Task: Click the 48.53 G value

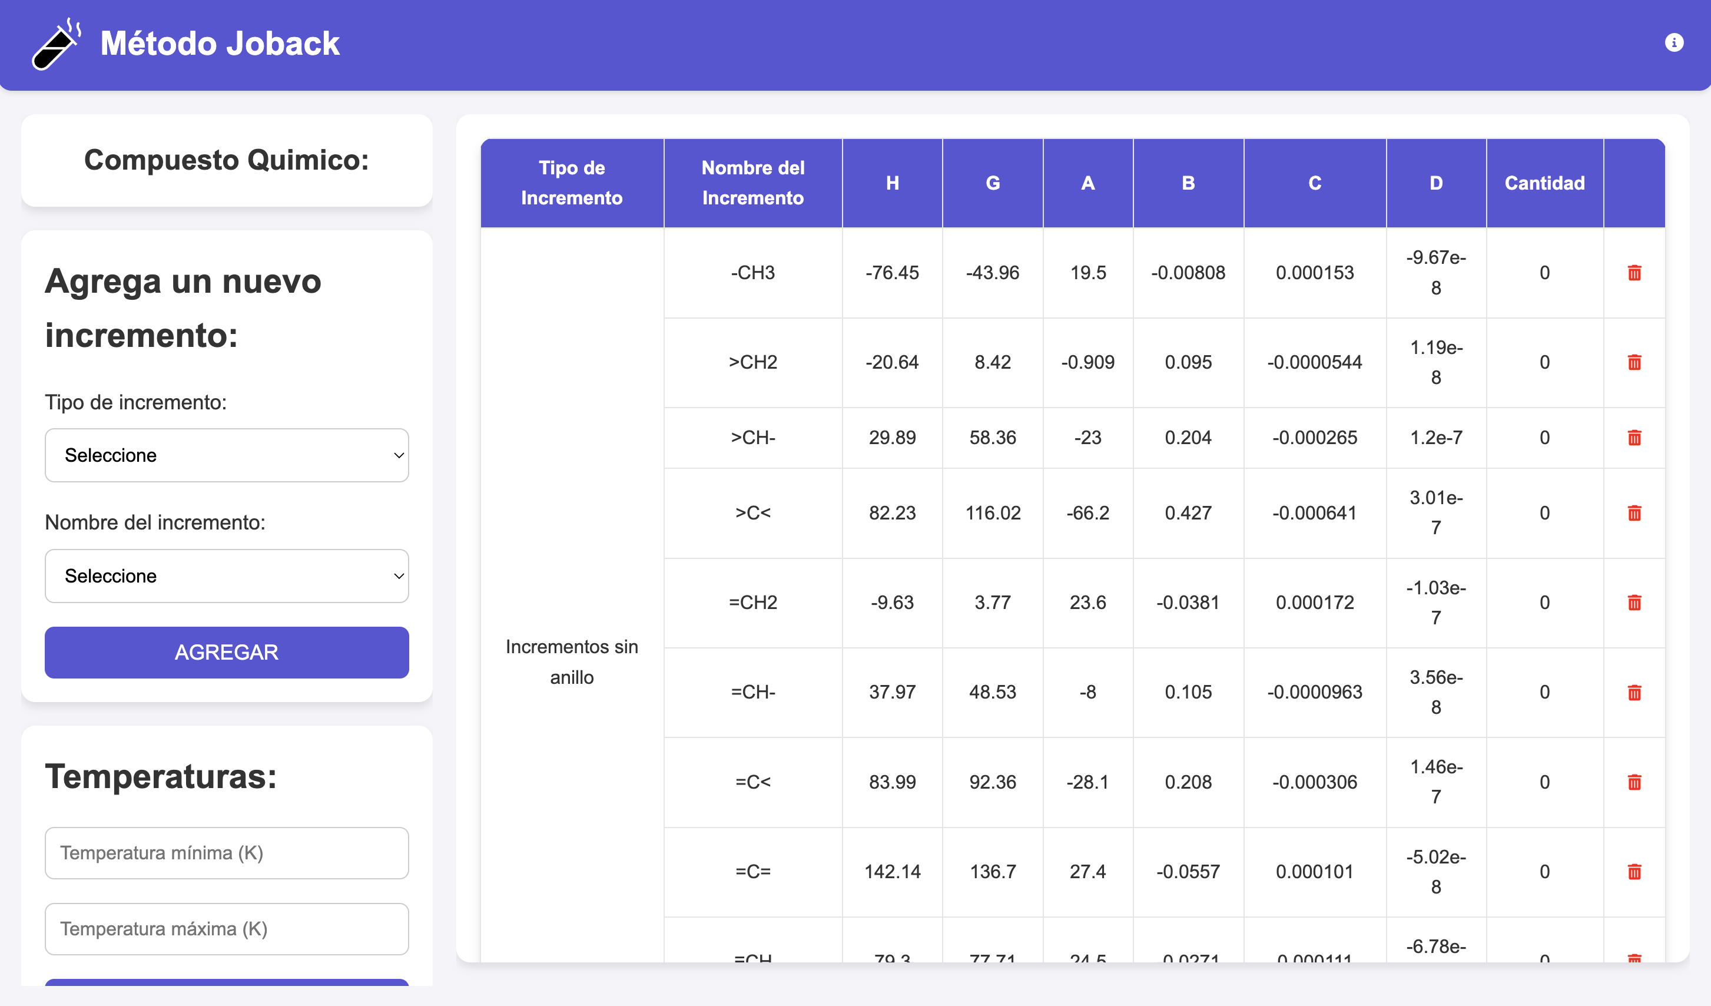Action: (x=993, y=692)
